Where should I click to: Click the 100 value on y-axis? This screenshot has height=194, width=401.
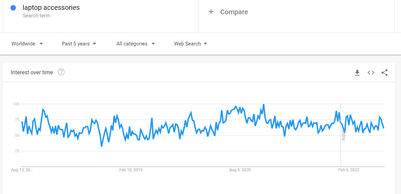click(x=16, y=104)
